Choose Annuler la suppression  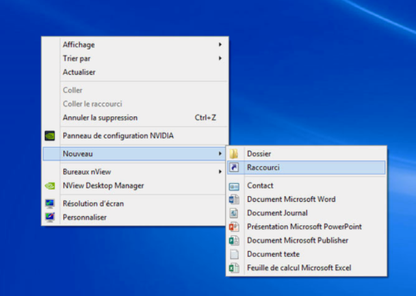point(100,117)
